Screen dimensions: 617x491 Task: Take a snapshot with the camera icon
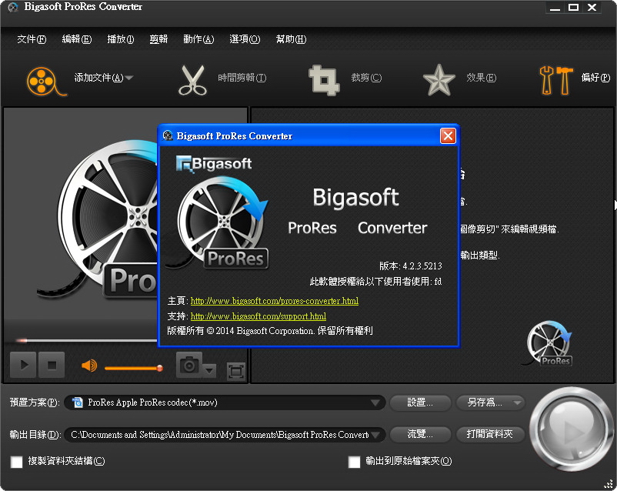(x=188, y=366)
